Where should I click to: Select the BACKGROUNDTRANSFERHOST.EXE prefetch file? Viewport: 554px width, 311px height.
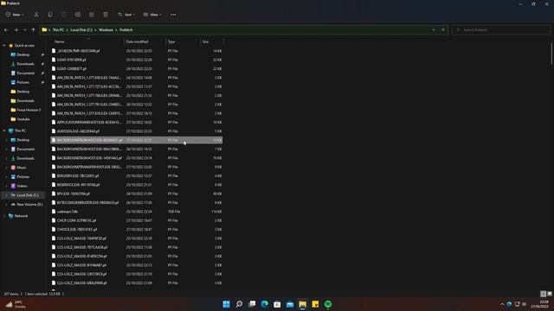(137, 167)
